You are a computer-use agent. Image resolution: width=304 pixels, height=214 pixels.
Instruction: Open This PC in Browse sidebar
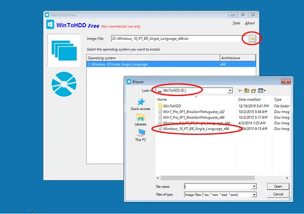tap(140, 135)
